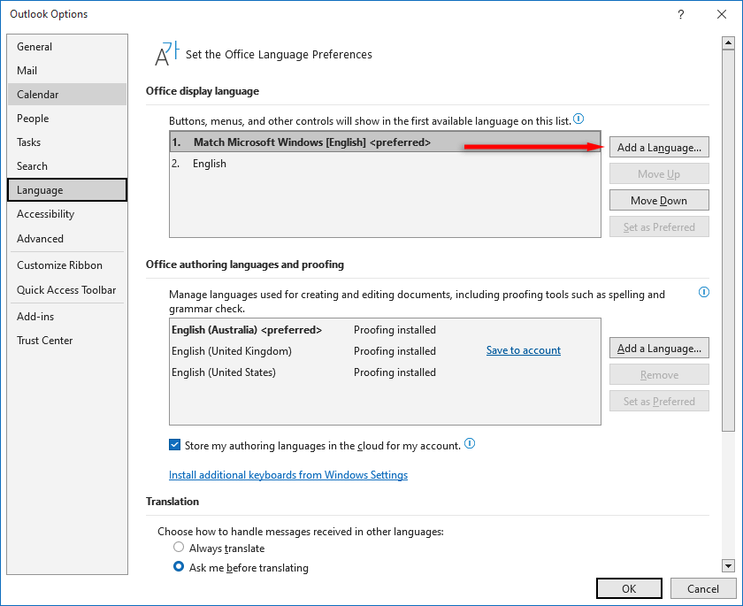Image resolution: width=743 pixels, height=606 pixels.
Task: Switch to the Advanced options category
Action: tap(41, 239)
